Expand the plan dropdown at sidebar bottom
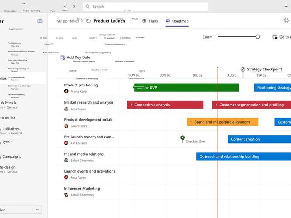The height and width of the screenshot is (218, 291). (37, 210)
